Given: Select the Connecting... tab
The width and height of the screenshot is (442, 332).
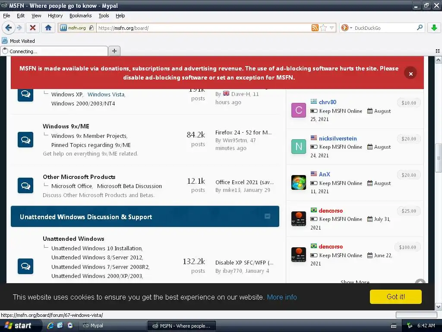Looking at the screenshot, I should [54, 51].
